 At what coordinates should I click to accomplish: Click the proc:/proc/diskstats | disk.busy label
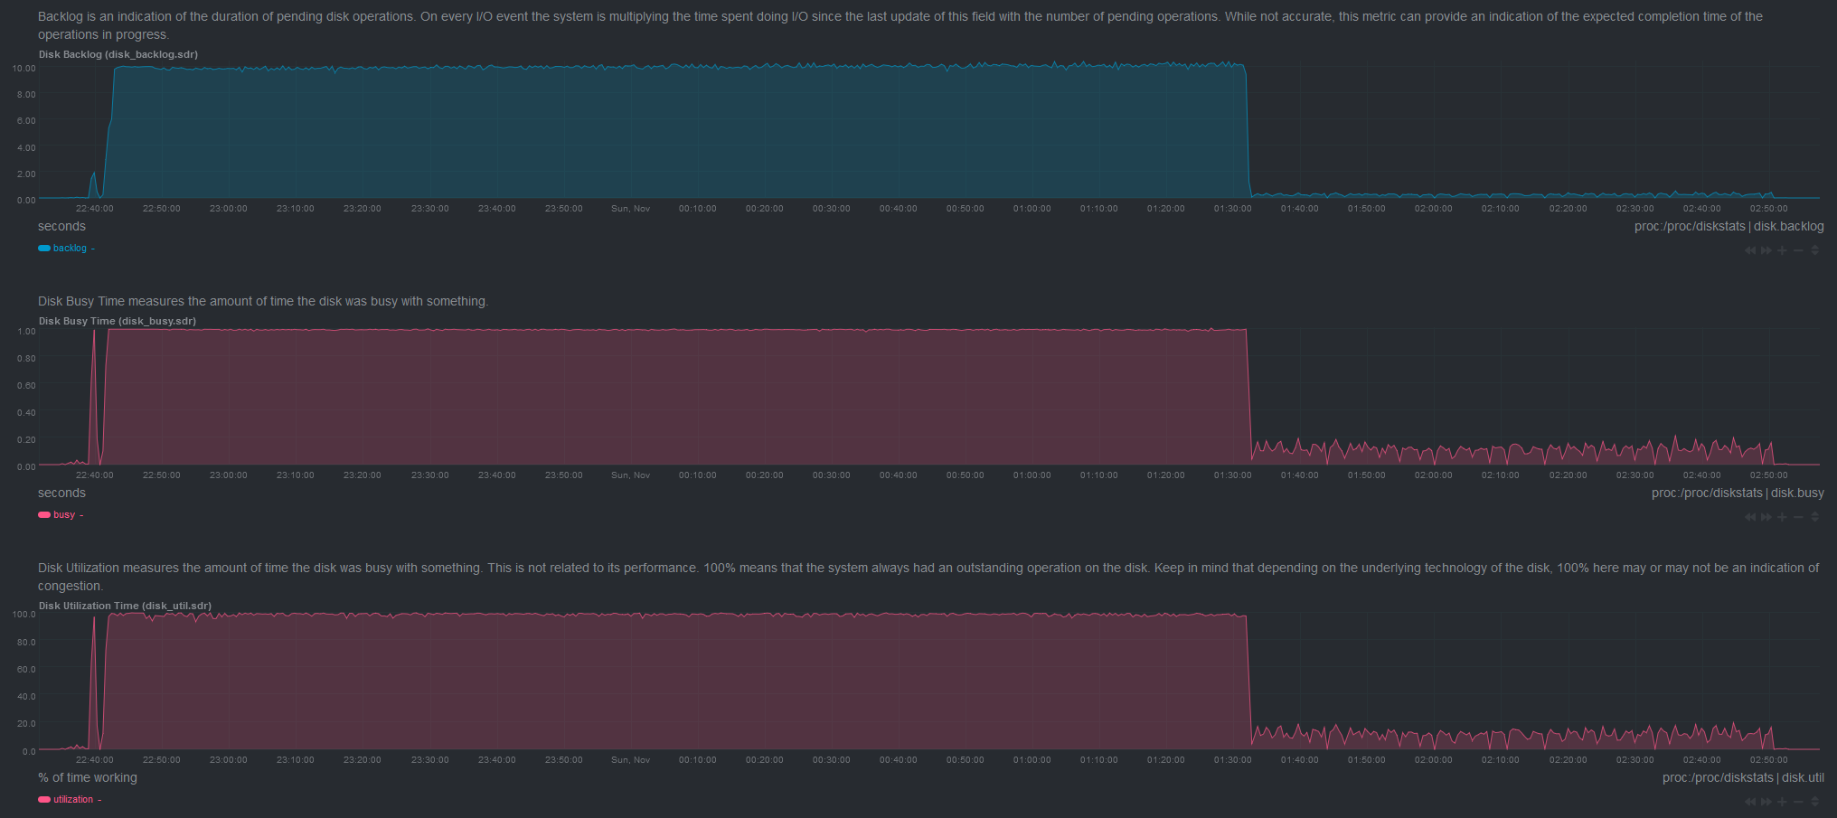1738,493
